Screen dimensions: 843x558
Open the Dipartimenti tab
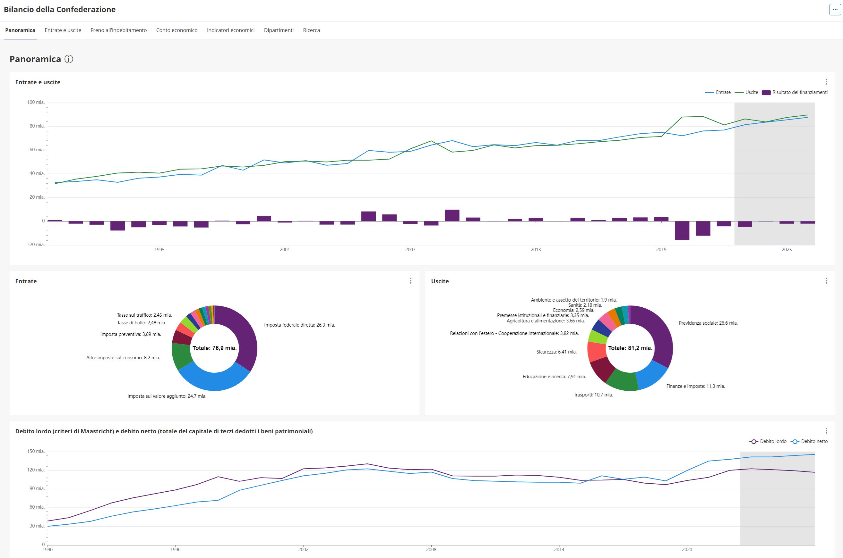pos(279,30)
